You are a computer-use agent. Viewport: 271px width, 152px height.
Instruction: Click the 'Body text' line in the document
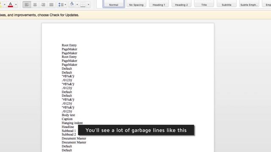68,115
